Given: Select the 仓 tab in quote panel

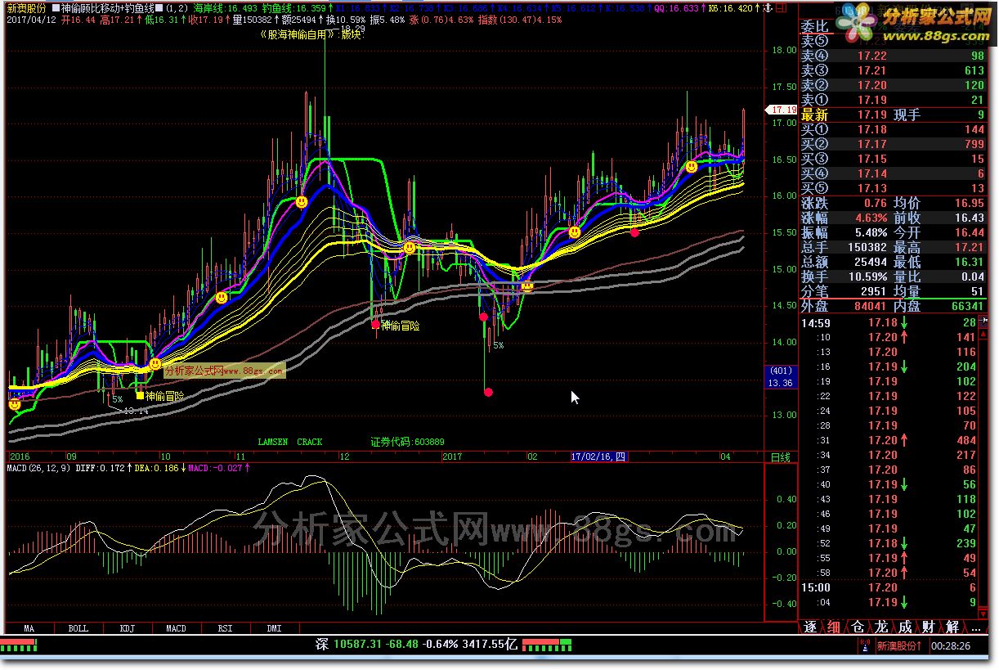Looking at the screenshot, I should (x=858, y=627).
